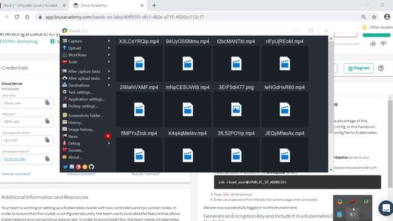Bookmark this page with star icon
This screenshot has width=393, height=221.
coord(374,17)
